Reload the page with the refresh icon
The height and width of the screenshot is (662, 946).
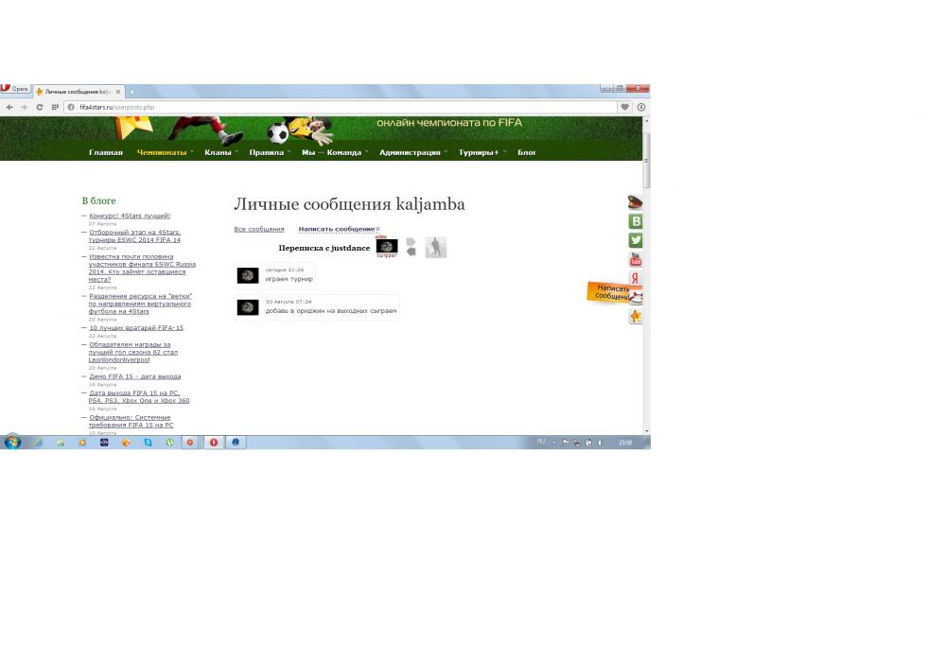tap(39, 107)
